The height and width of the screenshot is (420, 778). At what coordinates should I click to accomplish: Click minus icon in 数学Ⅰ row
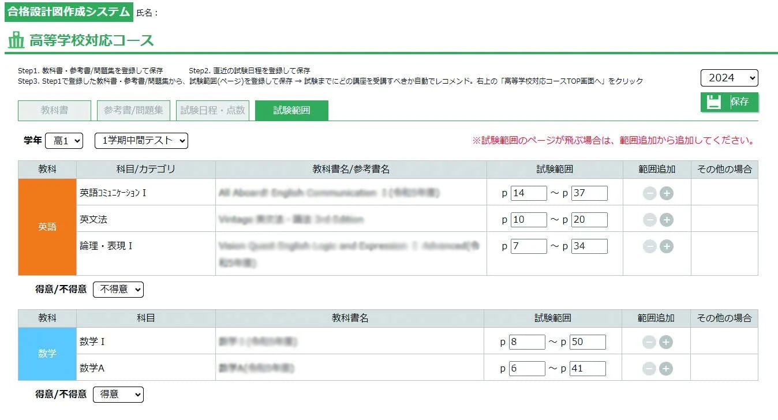(x=649, y=342)
